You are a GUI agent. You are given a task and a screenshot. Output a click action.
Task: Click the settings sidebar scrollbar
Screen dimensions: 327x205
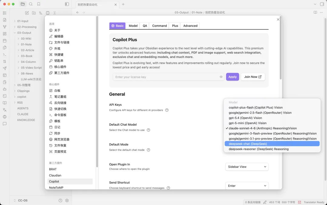pos(97,91)
